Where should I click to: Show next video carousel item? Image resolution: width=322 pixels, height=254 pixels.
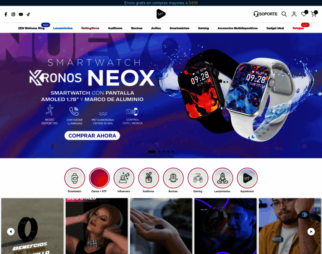pos(311,232)
